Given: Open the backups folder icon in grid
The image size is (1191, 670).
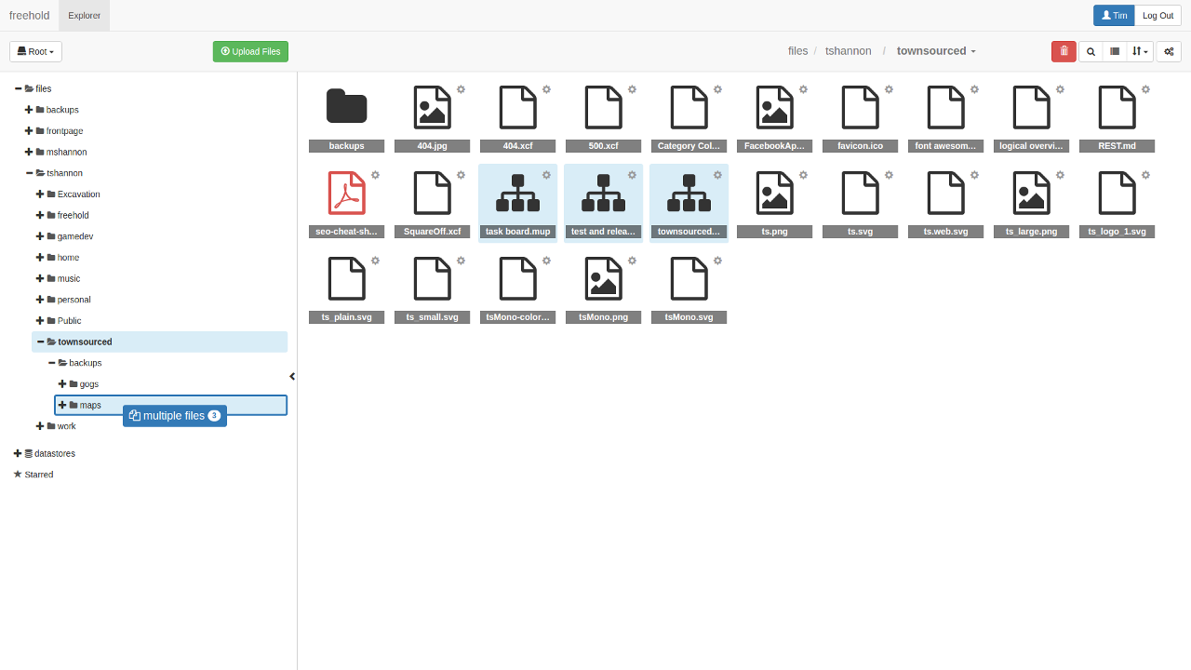Looking at the screenshot, I should (346, 108).
